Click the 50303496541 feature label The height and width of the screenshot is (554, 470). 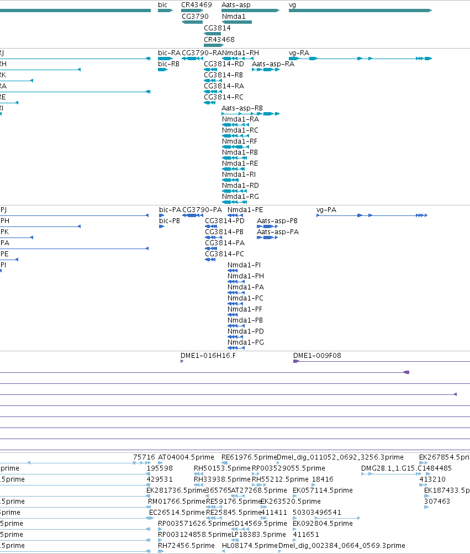(316, 513)
